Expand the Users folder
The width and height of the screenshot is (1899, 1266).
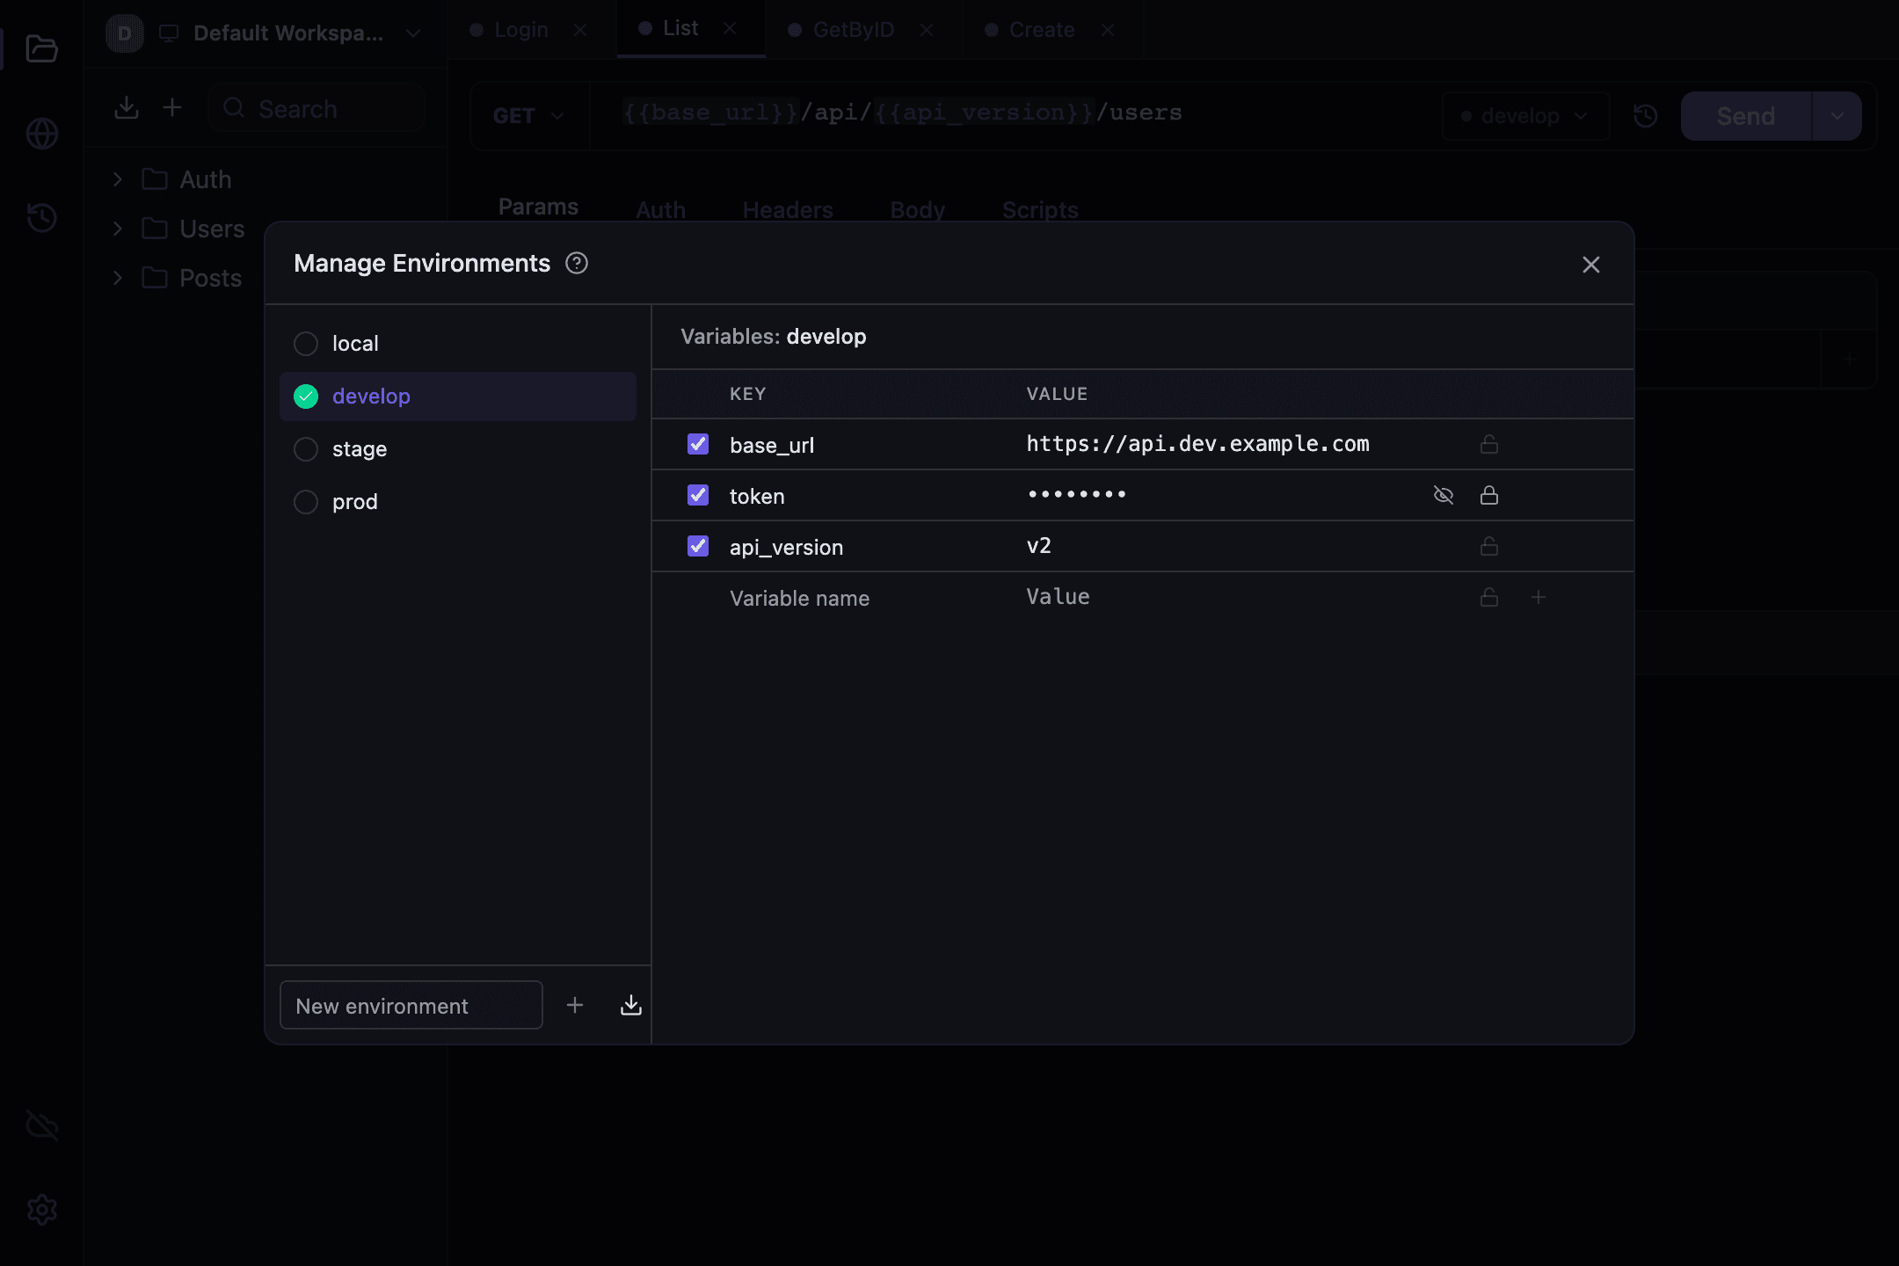(118, 229)
